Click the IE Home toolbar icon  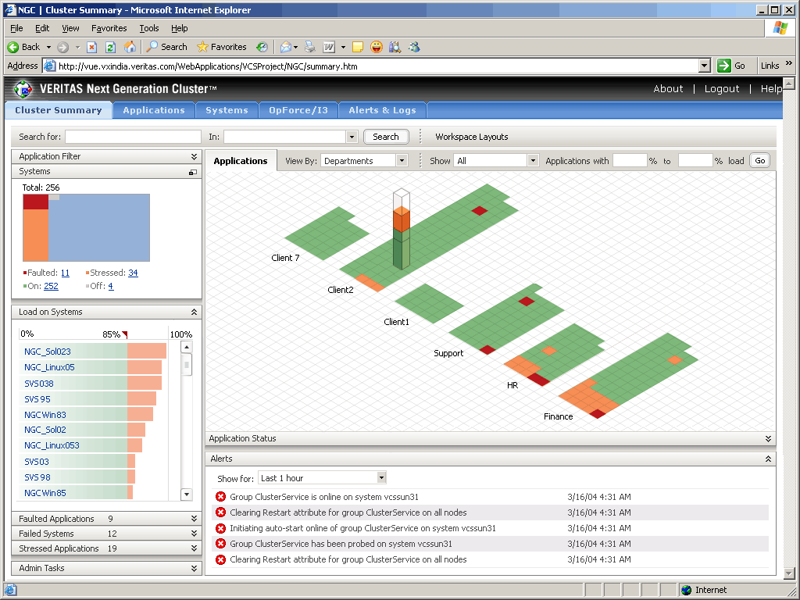pos(130,47)
